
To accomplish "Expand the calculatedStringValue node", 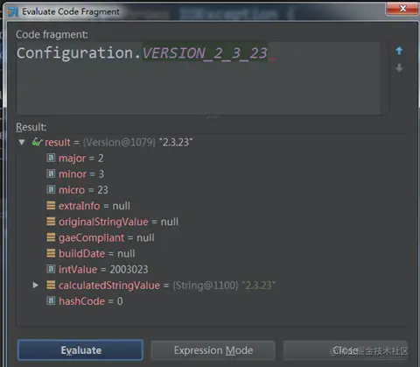I will click(x=36, y=285).
